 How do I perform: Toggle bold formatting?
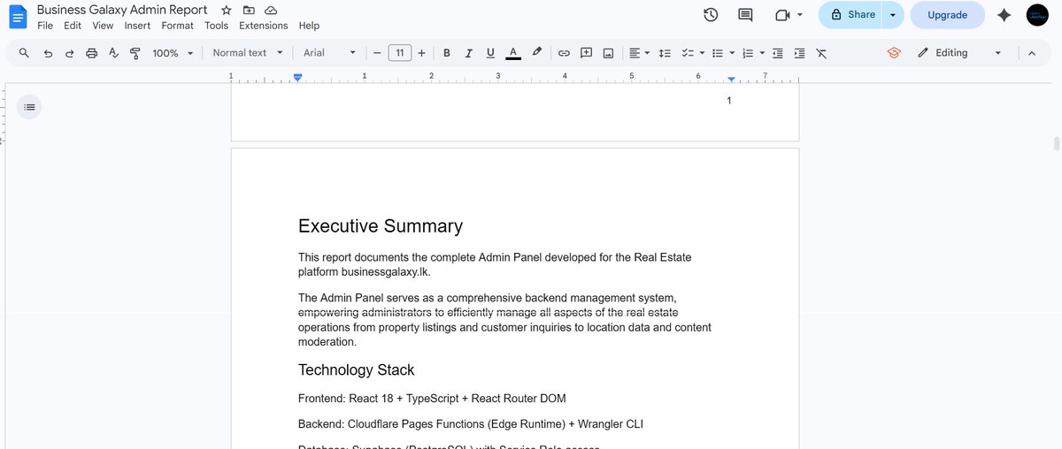click(447, 53)
